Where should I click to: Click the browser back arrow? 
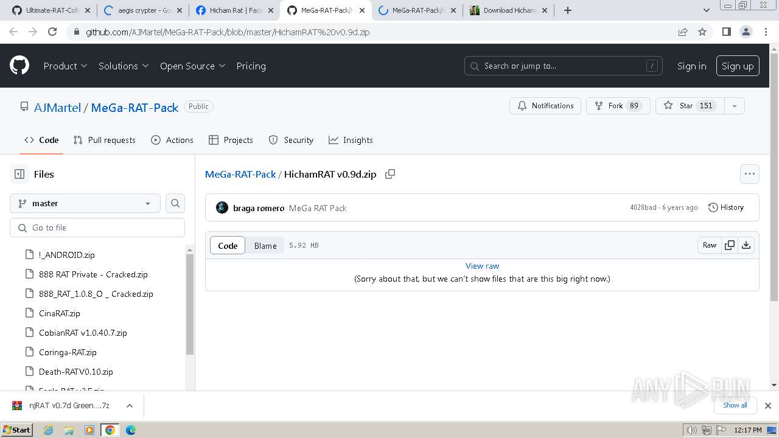13,32
